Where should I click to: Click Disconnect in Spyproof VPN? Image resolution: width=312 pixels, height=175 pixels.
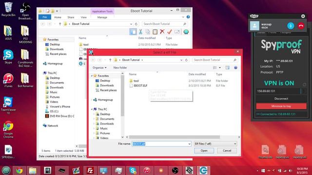click(x=281, y=99)
